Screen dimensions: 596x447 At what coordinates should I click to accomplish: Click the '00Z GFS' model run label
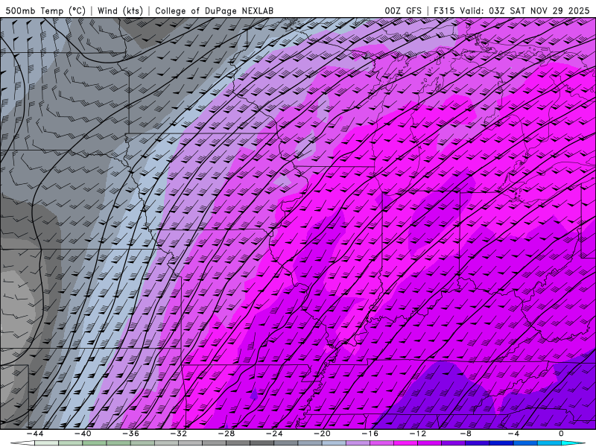pos(403,10)
